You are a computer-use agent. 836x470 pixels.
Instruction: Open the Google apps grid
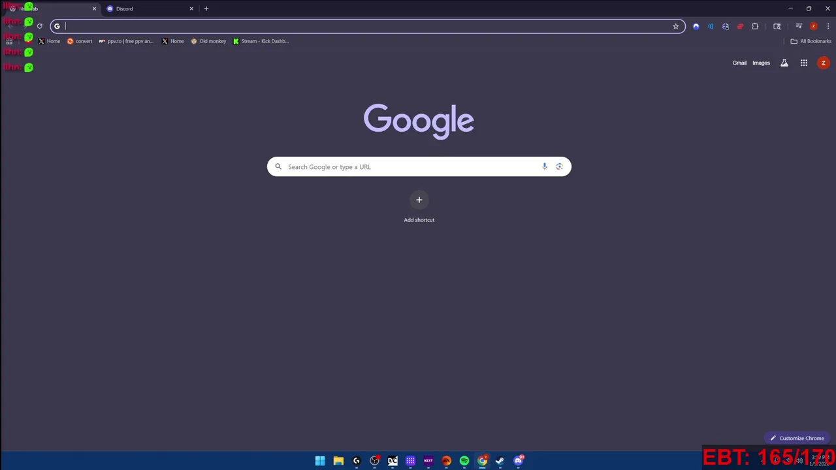(804, 63)
